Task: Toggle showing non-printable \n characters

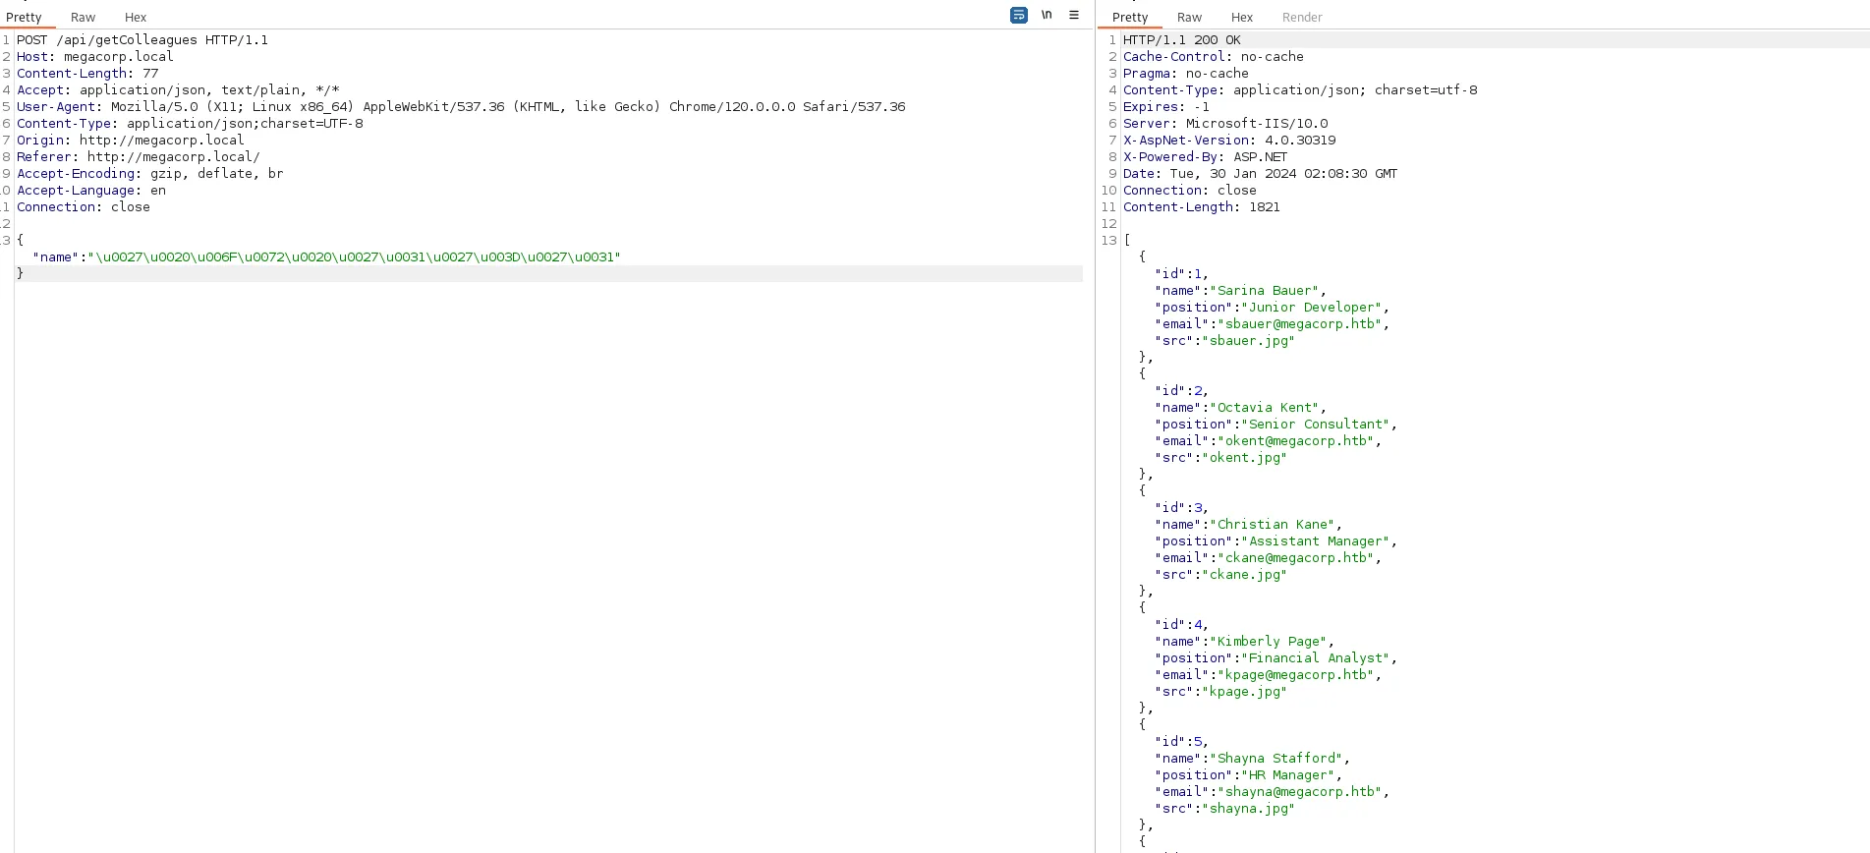Action: pos(1047,16)
